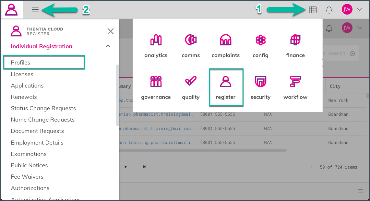Click the dimmed JW avatar behind overlay
This screenshot has height=201, width=370.
pos(347,28)
